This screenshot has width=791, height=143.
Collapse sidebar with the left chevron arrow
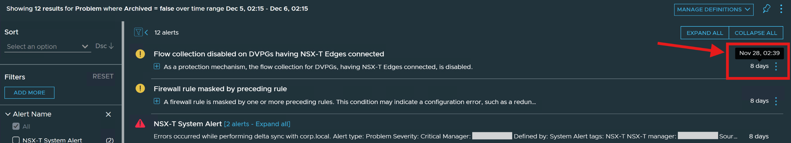(x=146, y=33)
